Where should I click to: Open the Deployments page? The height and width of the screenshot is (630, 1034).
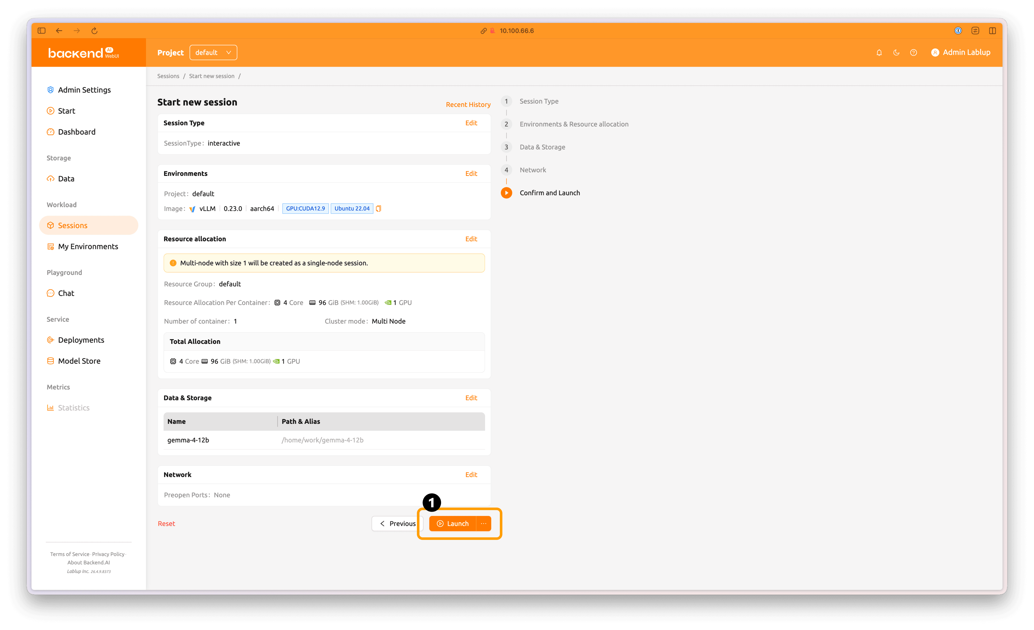click(x=81, y=340)
